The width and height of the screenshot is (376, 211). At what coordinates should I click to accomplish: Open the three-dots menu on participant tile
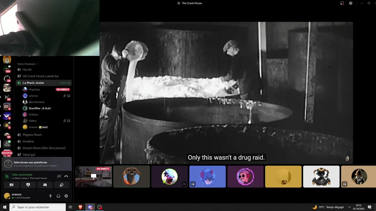tap(184, 184)
